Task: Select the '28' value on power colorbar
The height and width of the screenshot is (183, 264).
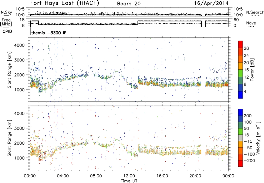Action: [246, 48]
